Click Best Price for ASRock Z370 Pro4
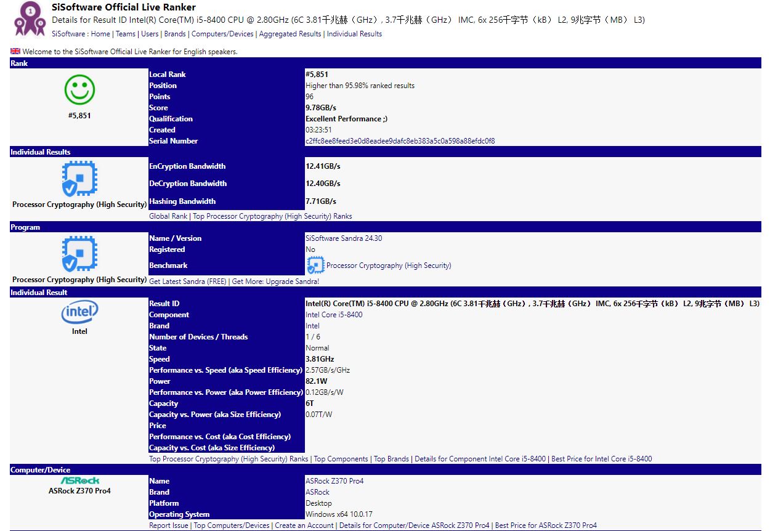770x531 pixels. coord(546,525)
